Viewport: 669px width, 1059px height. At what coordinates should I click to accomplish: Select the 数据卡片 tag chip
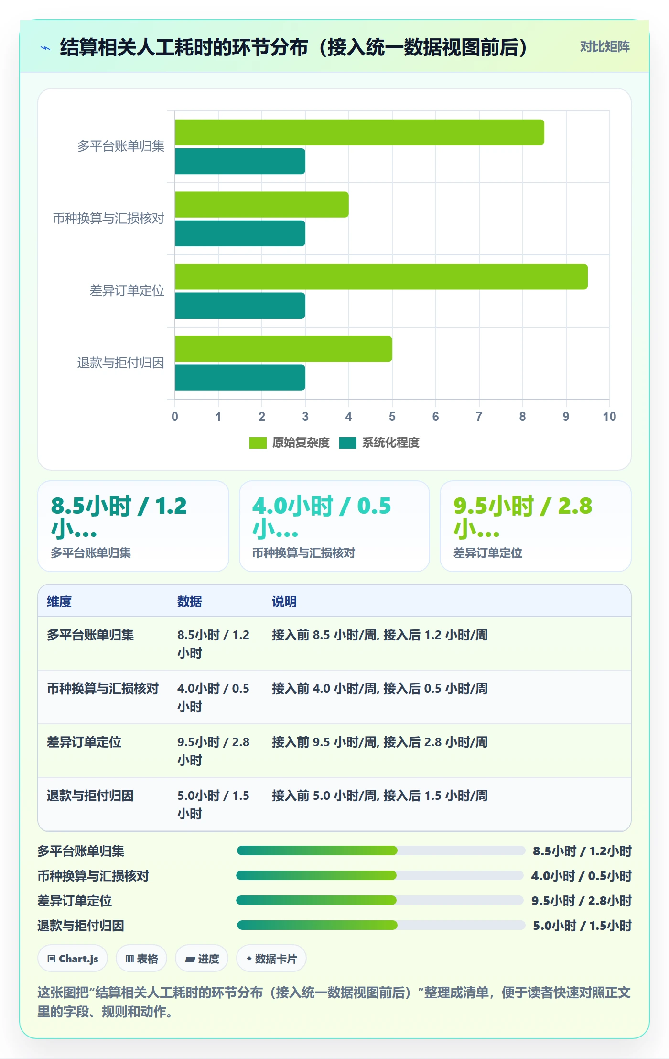pyautogui.click(x=271, y=959)
